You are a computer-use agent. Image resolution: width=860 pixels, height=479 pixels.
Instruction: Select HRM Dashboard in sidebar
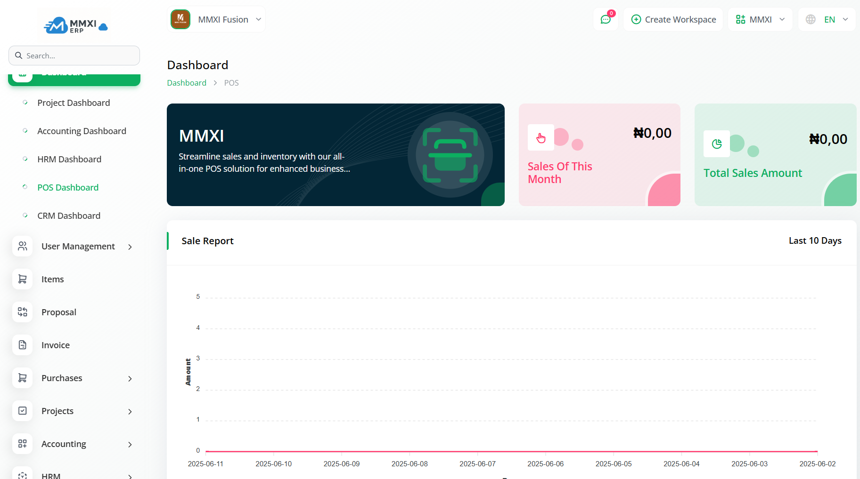(x=69, y=159)
